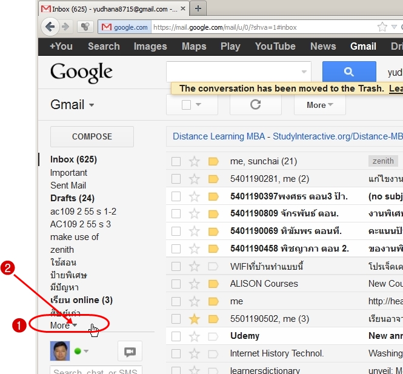Screen dimensions: 403x374
Task: Open the Gmail product switcher dropdown
Action: [72, 105]
